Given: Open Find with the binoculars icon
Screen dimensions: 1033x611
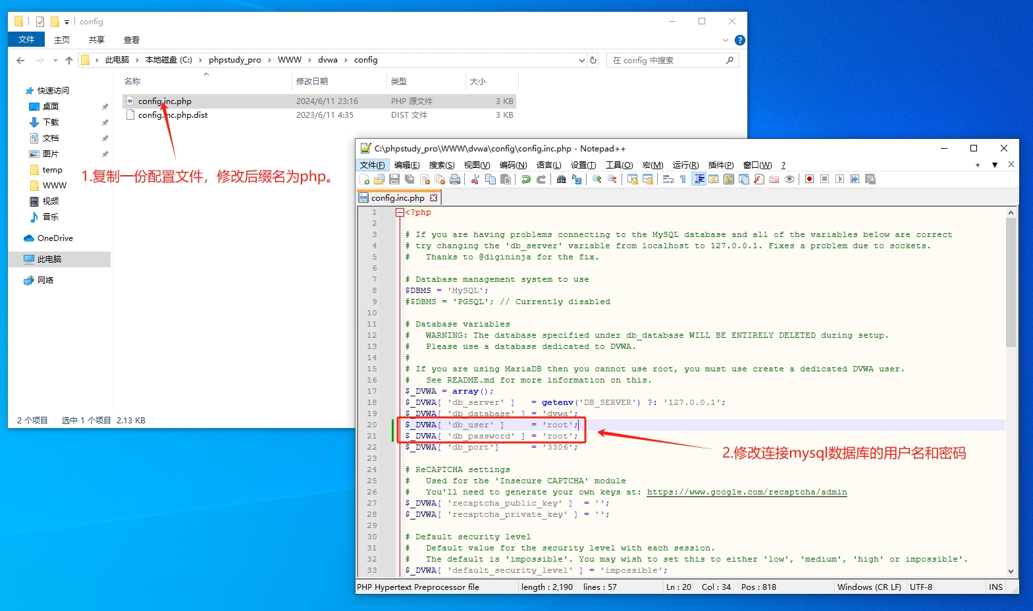Looking at the screenshot, I should (x=561, y=179).
